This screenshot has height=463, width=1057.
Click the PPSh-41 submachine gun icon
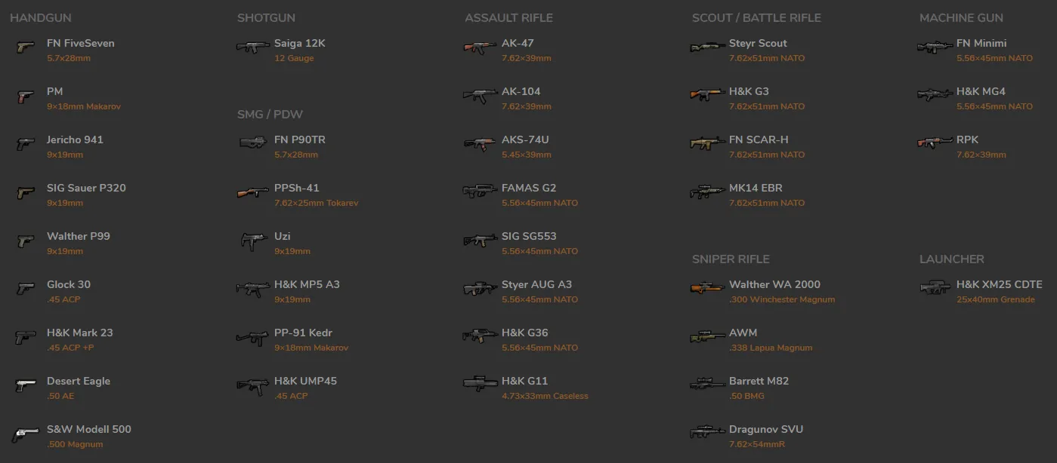(x=252, y=192)
